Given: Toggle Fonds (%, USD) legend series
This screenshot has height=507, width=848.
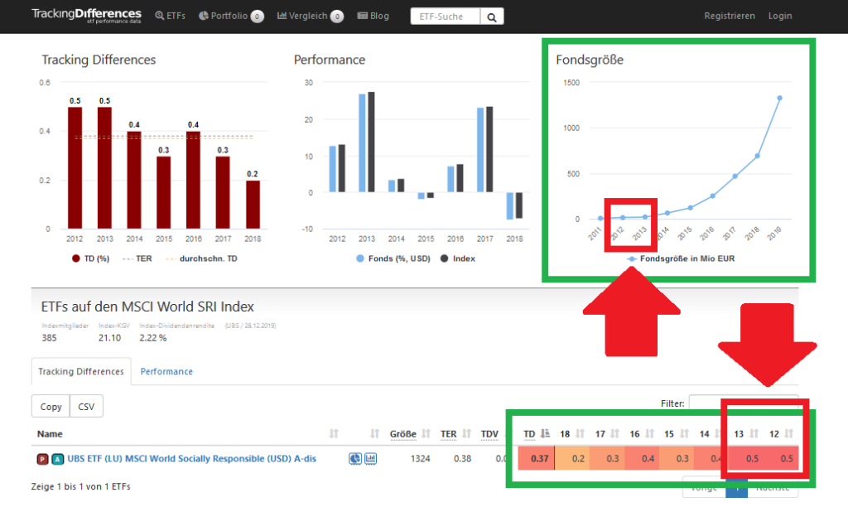Looking at the screenshot, I should 393,258.
